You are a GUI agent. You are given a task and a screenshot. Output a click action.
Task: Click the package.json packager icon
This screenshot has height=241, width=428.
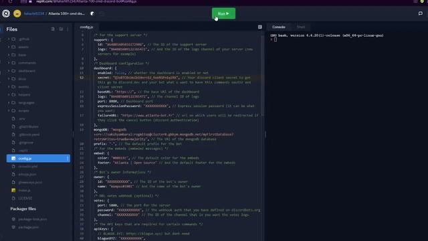(13, 227)
